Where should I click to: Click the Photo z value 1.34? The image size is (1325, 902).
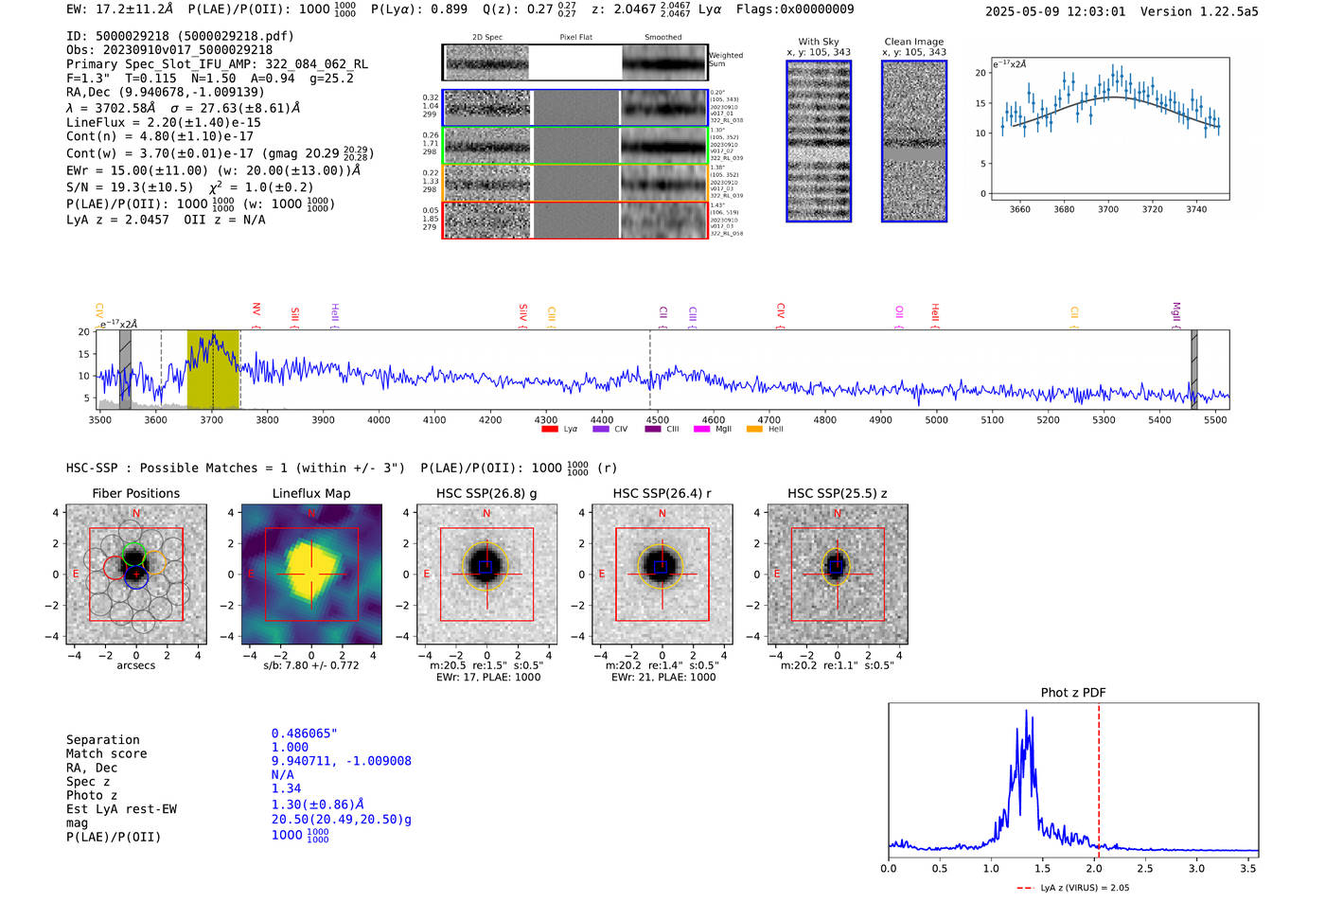(286, 788)
